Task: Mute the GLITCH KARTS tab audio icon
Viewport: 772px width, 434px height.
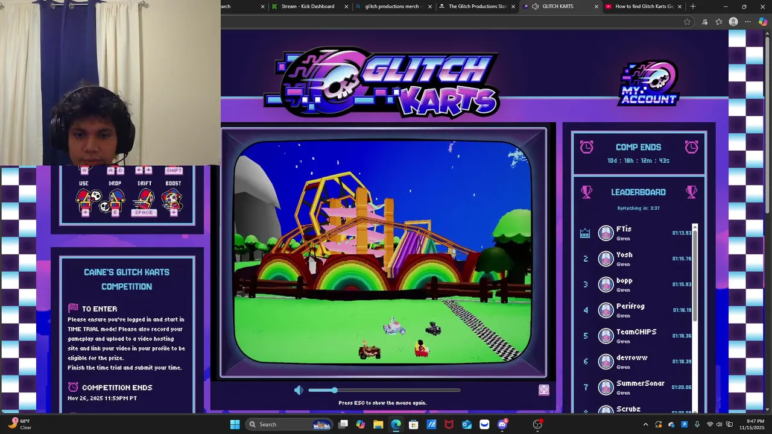Action: click(x=535, y=7)
